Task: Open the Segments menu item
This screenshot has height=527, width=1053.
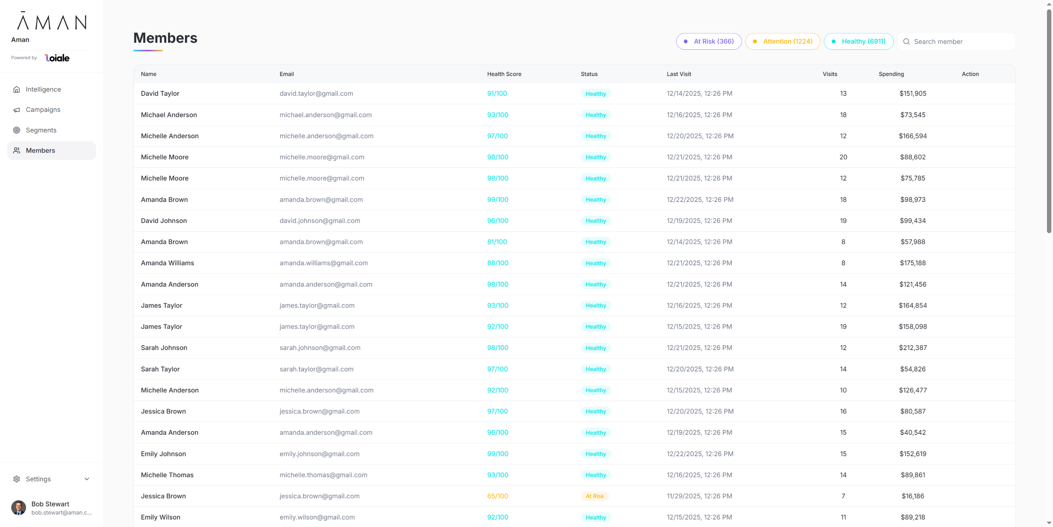Action: (x=41, y=130)
